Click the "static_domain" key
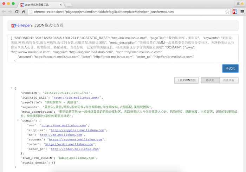This screenshot has width=246, height=172. pyautogui.click(x=34, y=163)
